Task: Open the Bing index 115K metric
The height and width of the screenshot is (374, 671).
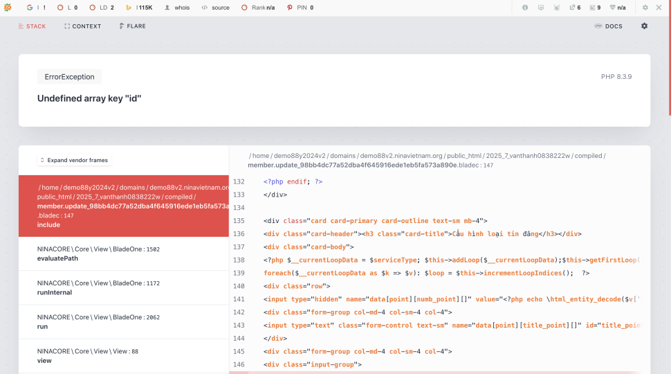Action: tap(139, 8)
